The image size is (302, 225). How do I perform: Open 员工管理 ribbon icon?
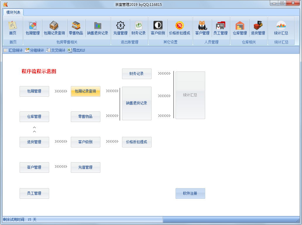coord(221,28)
